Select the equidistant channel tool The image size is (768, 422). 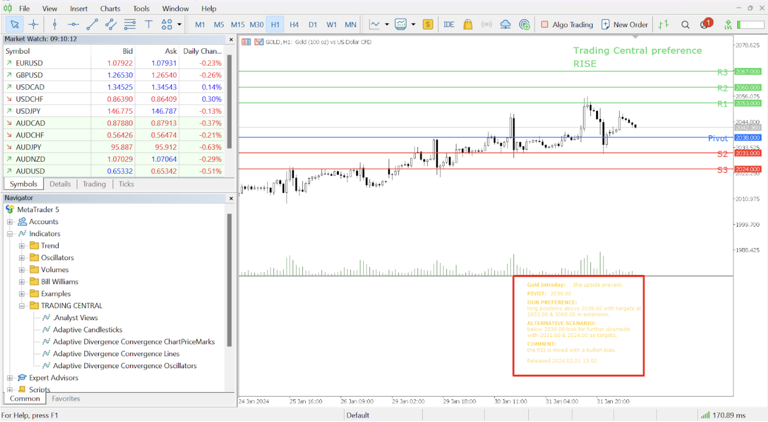tap(111, 24)
